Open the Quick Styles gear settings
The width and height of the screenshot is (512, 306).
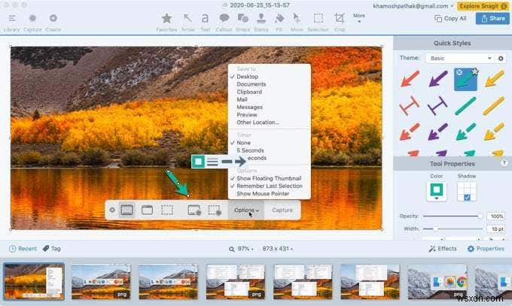point(501,59)
